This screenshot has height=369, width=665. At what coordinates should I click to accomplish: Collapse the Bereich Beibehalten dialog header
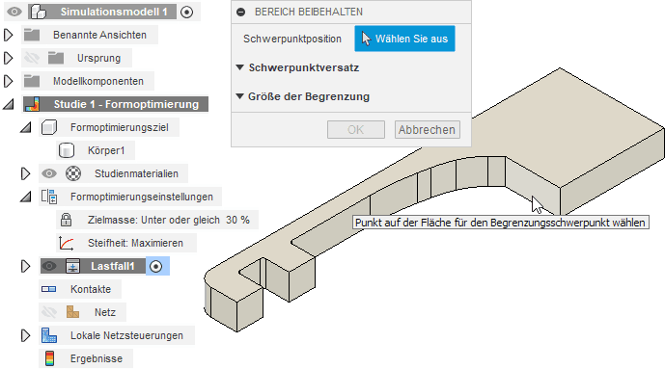[x=241, y=12]
